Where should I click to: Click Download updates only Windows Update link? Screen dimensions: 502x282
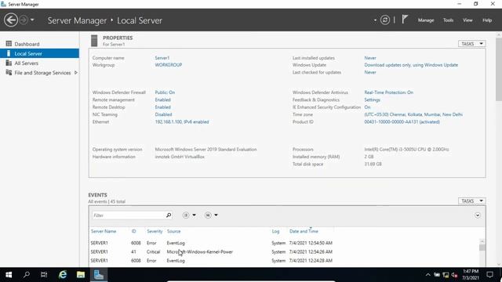411,65
